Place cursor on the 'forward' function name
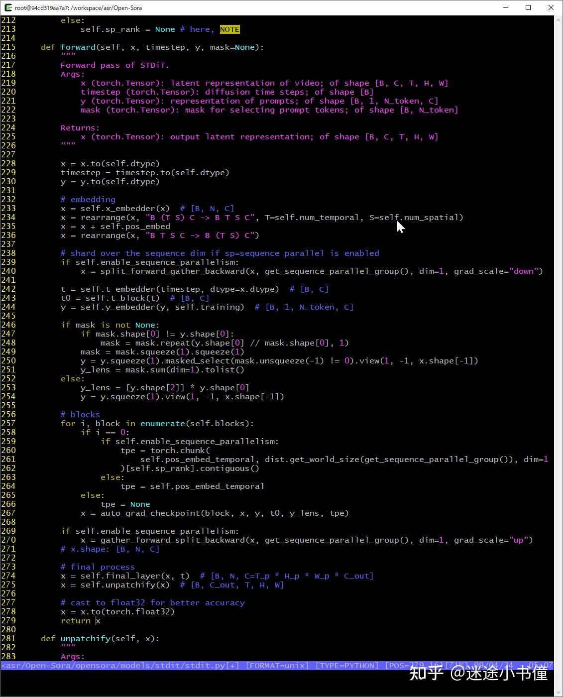 78,47
